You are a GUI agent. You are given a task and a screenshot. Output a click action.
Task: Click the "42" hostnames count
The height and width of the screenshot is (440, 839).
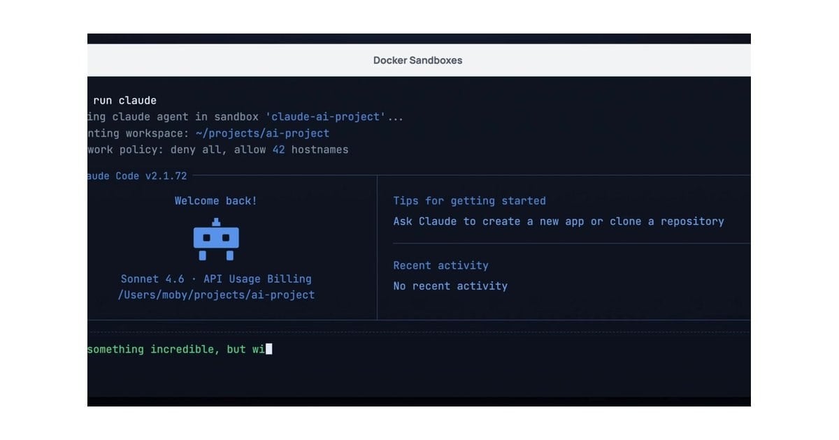pos(278,149)
